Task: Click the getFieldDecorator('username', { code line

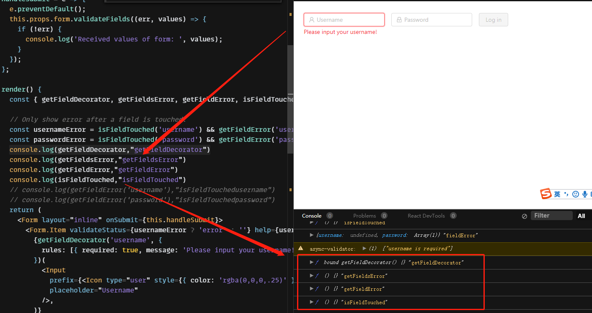Action: click(98, 240)
